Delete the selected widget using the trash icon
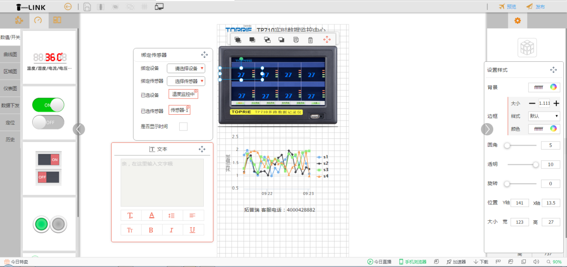The image size is (567, 267). click(309, 39)
